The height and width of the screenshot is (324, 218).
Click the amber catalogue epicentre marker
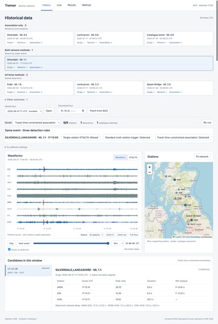tap(189, 221)
